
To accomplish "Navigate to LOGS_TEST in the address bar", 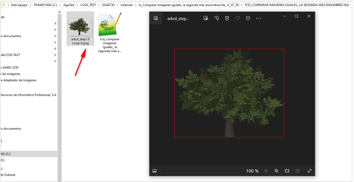I will point(88,5).
